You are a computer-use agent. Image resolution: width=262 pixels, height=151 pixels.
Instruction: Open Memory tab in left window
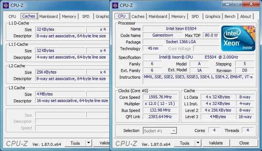click(x=69, y=16)
